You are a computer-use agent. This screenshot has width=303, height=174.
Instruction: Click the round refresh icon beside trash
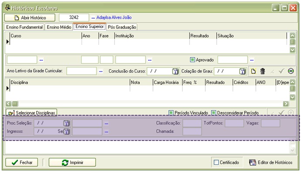pos(291,71)
